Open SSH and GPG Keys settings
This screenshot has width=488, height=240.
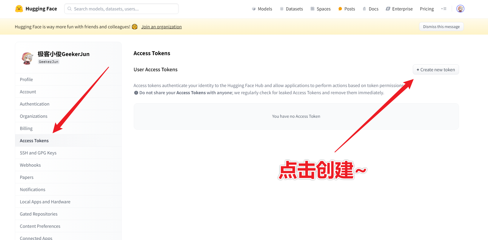point(68,153)
